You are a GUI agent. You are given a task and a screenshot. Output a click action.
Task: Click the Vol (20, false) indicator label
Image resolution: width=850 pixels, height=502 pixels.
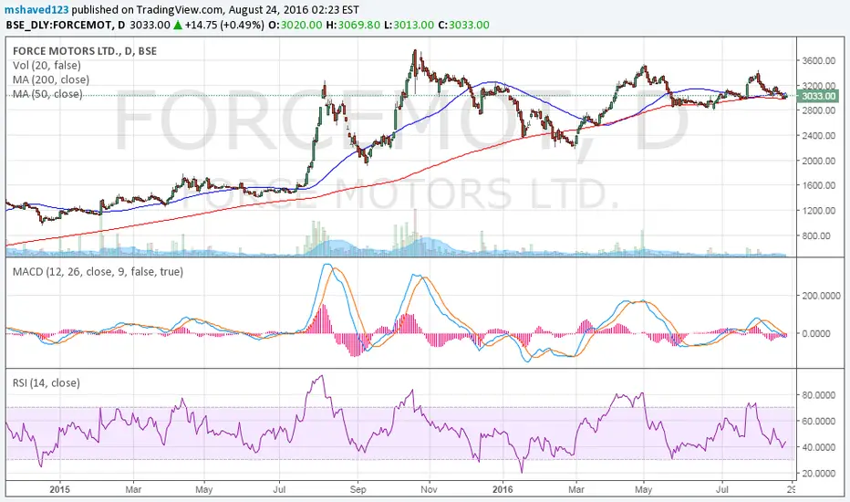47,65
